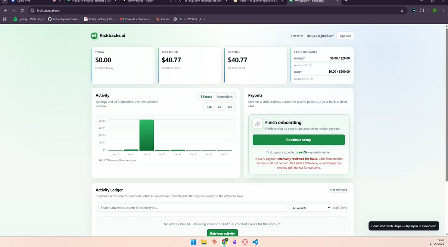Open the browser extensions puzzle icon
Viewport: 448px width, 247px height.
[422, 10]
